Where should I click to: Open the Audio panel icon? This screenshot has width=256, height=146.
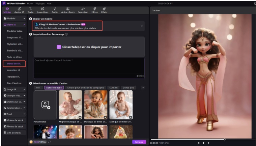click(x=55, y=8)
